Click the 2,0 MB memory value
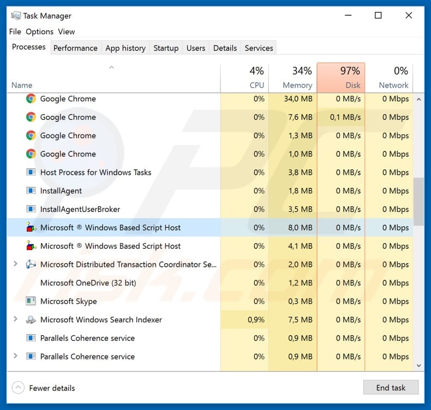 (300, 264)
